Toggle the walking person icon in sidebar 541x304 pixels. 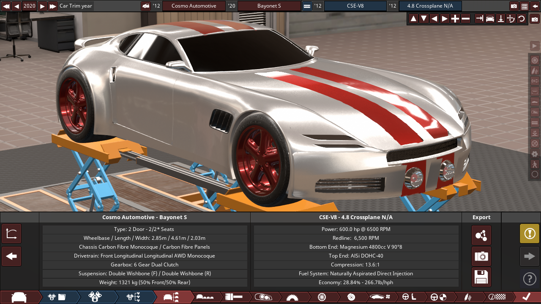coord(535,164)
